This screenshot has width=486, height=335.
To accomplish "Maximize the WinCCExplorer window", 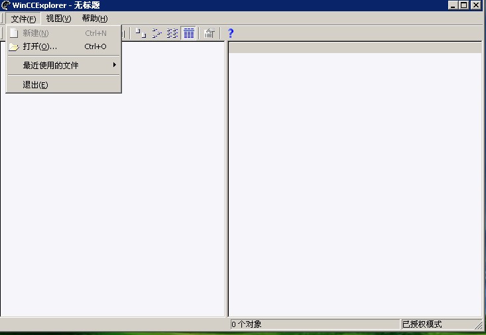I will click(x=463, y=5).
